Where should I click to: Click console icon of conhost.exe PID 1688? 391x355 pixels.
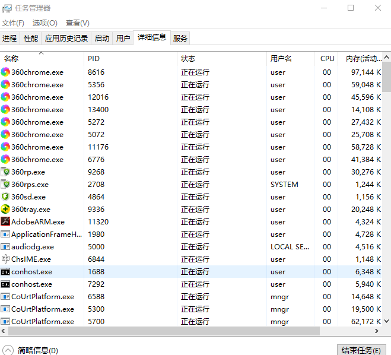[5, 272]
